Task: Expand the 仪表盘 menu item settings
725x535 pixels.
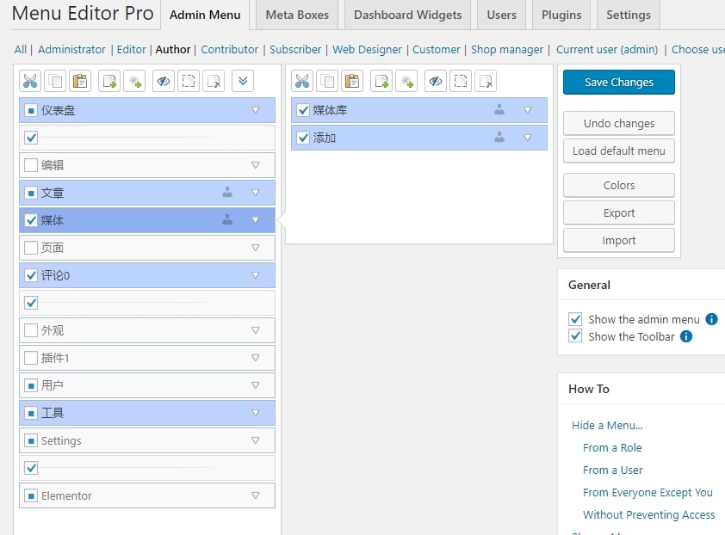Action: click(255, 110)
